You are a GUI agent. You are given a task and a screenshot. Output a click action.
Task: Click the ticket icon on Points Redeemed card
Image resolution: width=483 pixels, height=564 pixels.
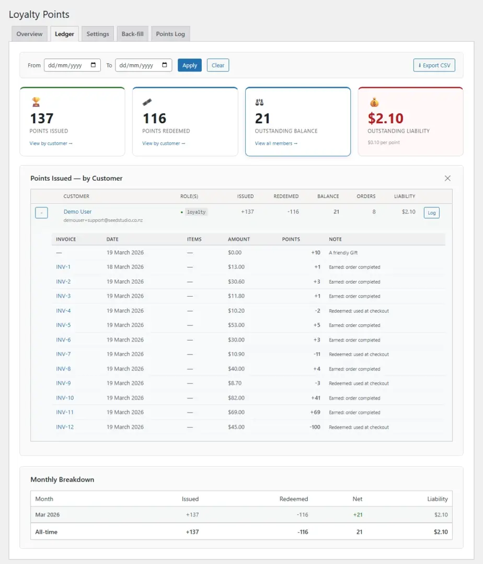147,102
